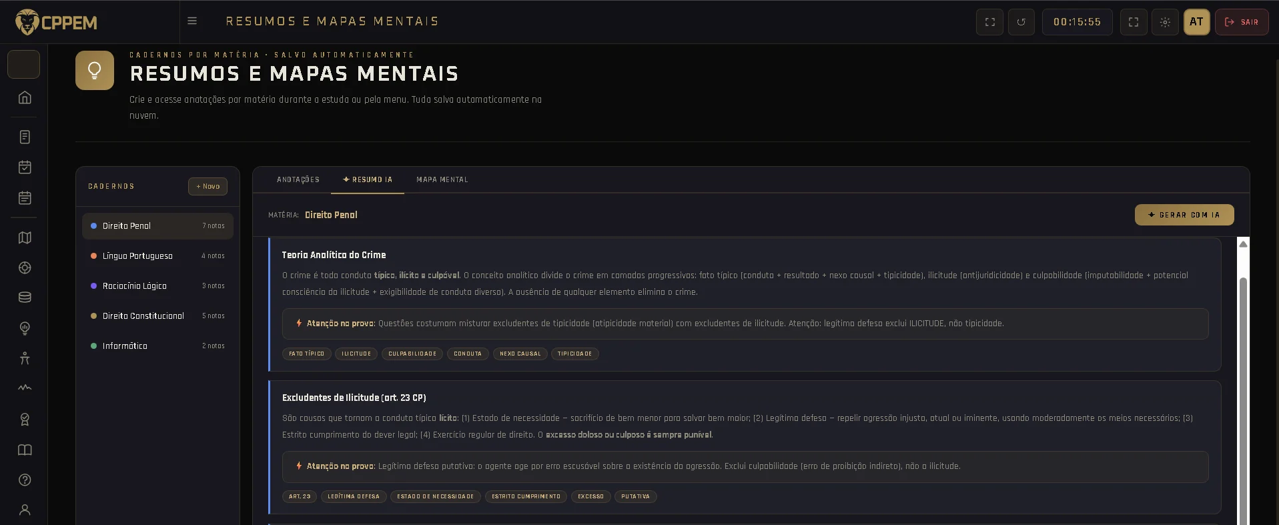1279x525 pixels.
Task: Switch to the ANOTAÇÕES tab
Action: pyautogui.click(x=298, y=180)
